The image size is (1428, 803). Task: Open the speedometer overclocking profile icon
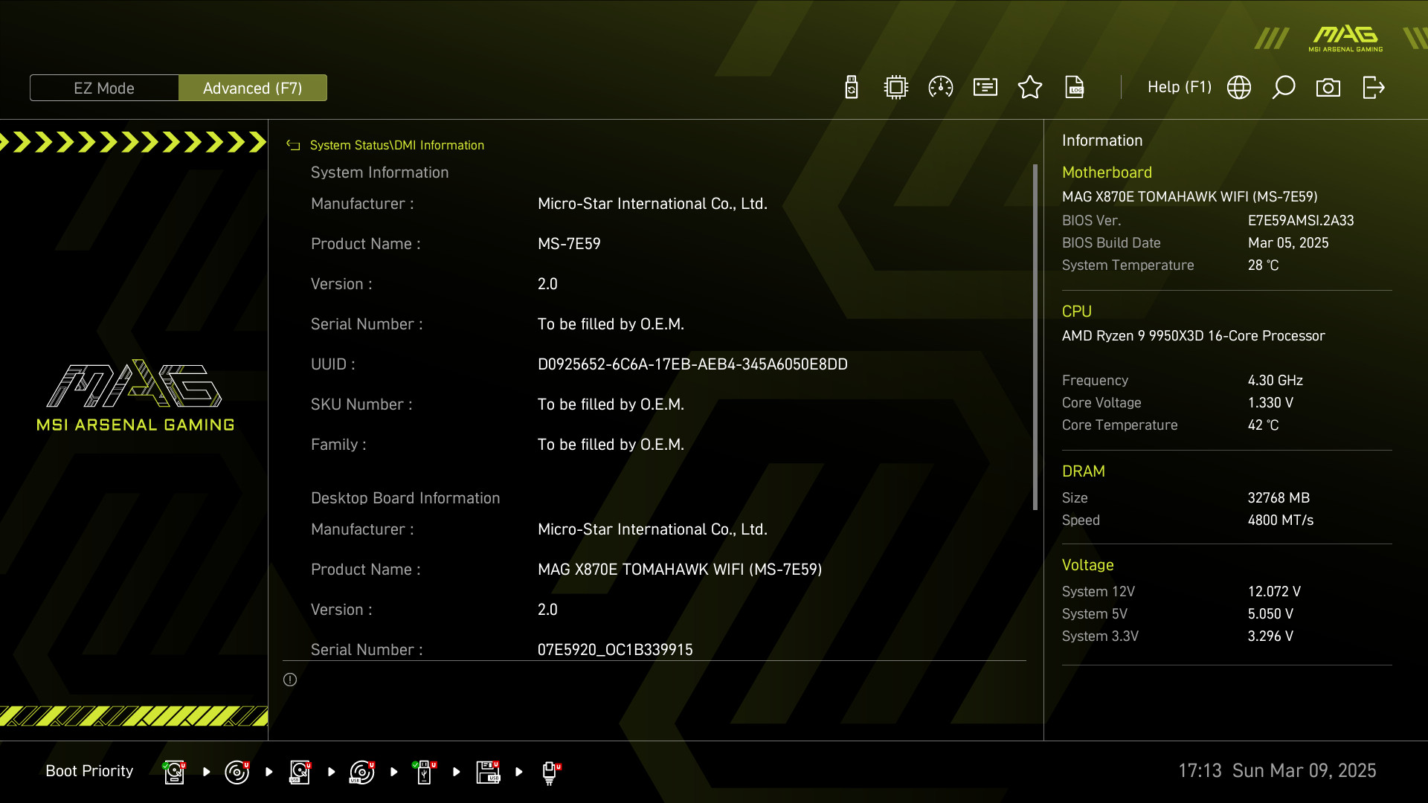click(941, 88)
